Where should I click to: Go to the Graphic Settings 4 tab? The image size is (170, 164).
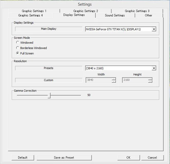pos(31,15)
